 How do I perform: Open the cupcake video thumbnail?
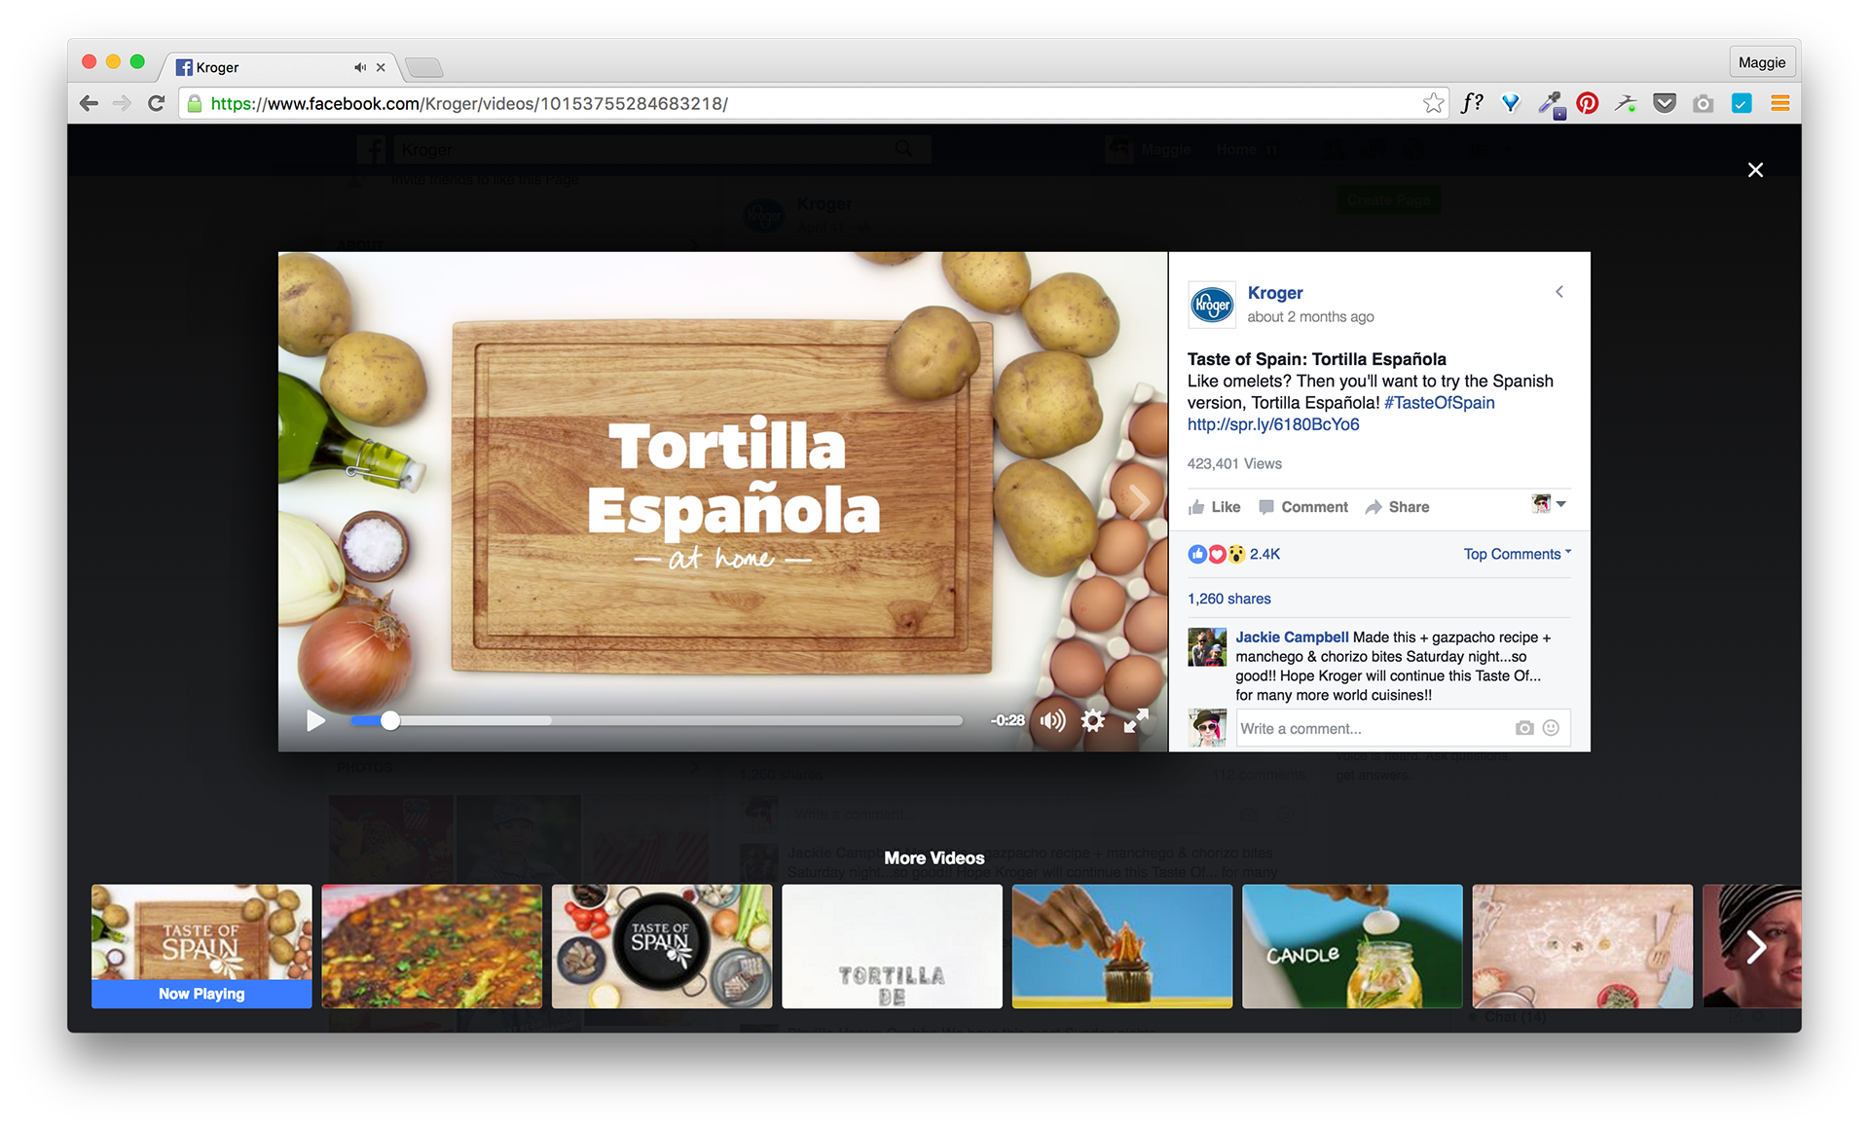coord(1122,946)
